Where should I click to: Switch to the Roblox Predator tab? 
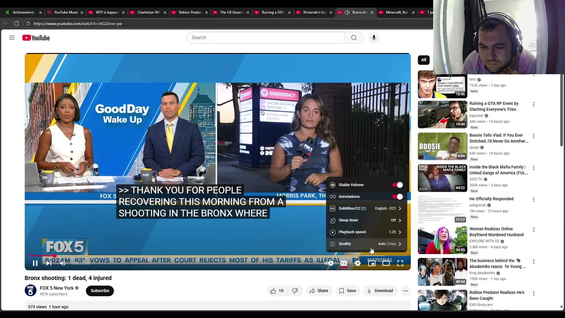click(x=190, y=12)
